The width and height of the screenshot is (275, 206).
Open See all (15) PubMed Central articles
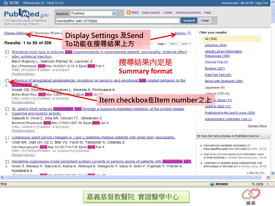pos(256,173)
